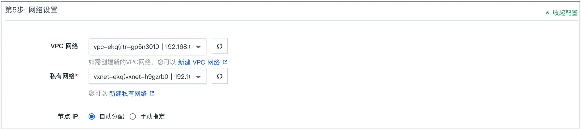Refresh the VPC network list
The image size is (581, 129).
(x=220, y=46)
